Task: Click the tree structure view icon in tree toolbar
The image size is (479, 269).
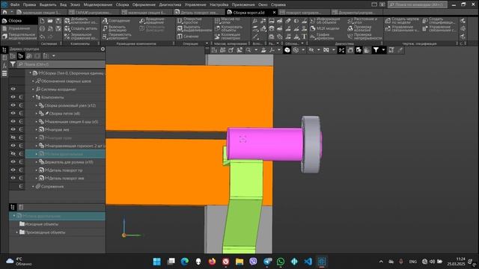Action: click(20, 56)
